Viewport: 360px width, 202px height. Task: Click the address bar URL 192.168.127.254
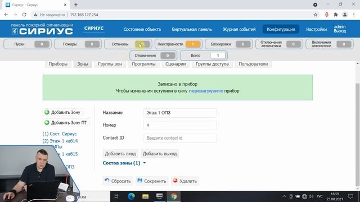click(x=84, y=15)
